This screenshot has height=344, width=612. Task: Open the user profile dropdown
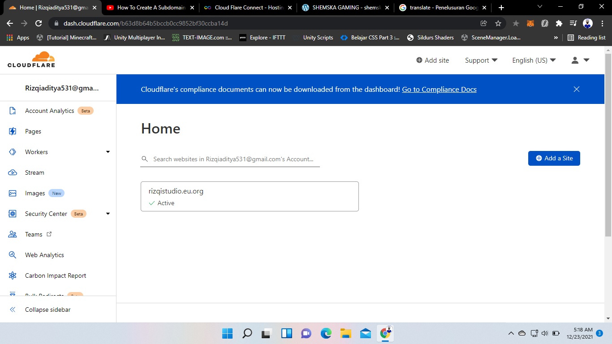pyautogui.click(x=580, y=60)
